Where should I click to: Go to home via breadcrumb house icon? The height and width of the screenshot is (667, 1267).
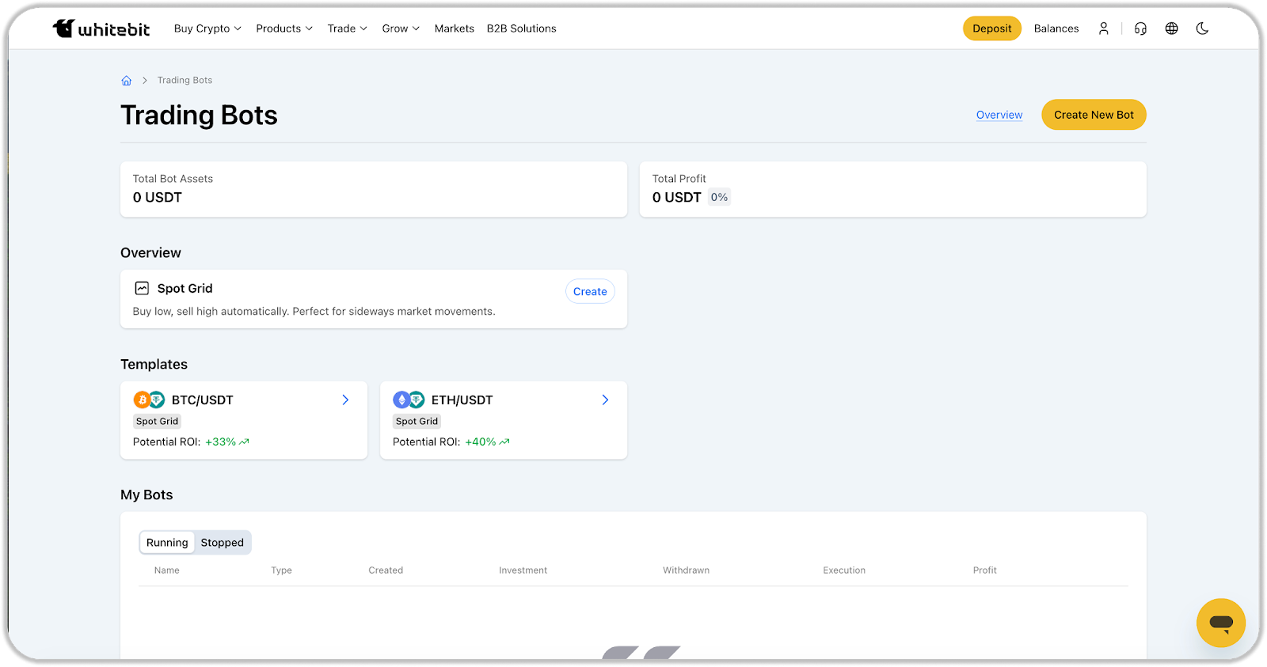[126, 81]
